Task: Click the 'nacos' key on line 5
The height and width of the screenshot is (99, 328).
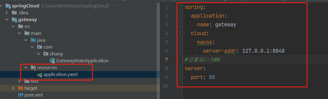Action: coord(204,42)
